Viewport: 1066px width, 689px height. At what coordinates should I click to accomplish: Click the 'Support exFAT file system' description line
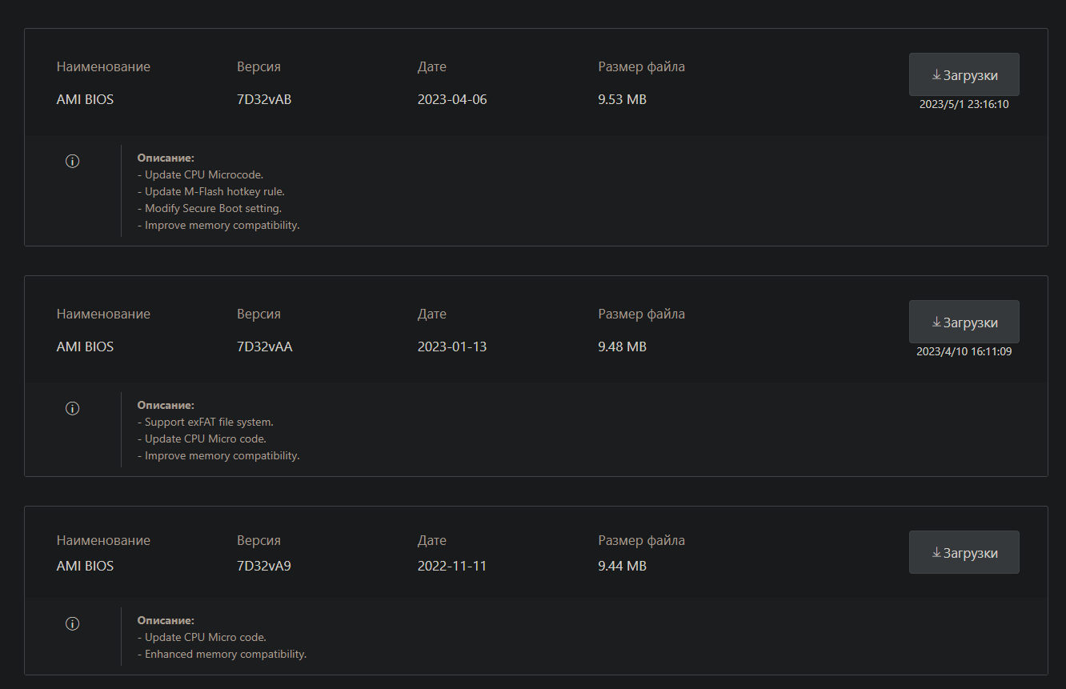click(x=209, y=422)
